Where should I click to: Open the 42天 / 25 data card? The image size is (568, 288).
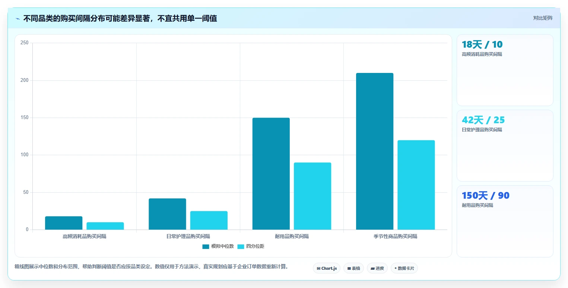tap(505, 145)
